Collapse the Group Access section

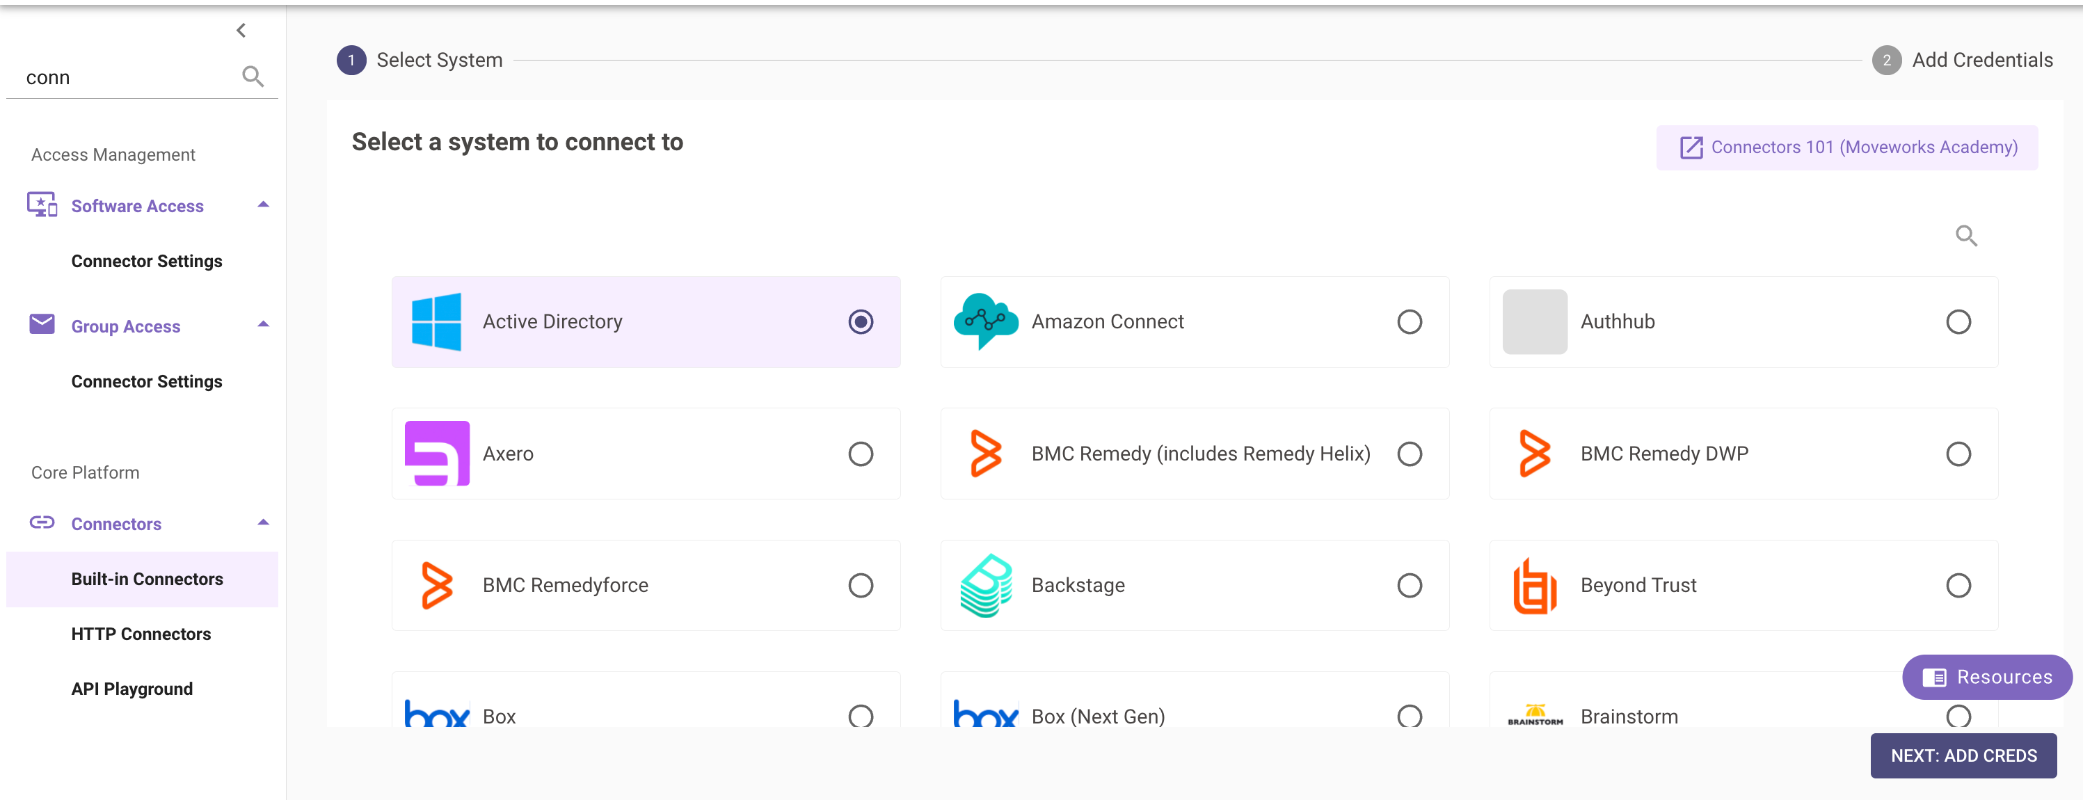pyautogui.click(x=263, y=325)
